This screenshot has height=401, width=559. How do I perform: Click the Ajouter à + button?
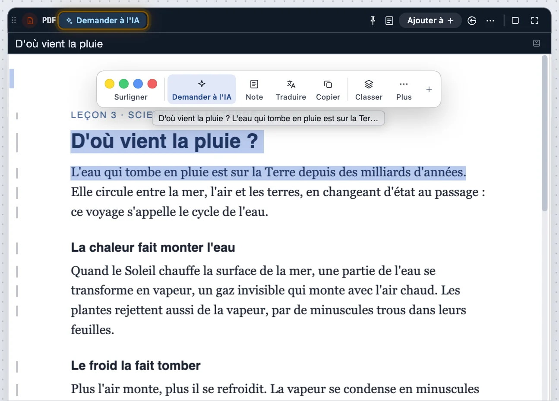point(430,20)
